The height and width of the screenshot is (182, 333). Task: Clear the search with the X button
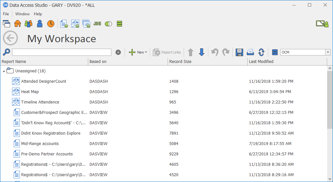[118, 52]
